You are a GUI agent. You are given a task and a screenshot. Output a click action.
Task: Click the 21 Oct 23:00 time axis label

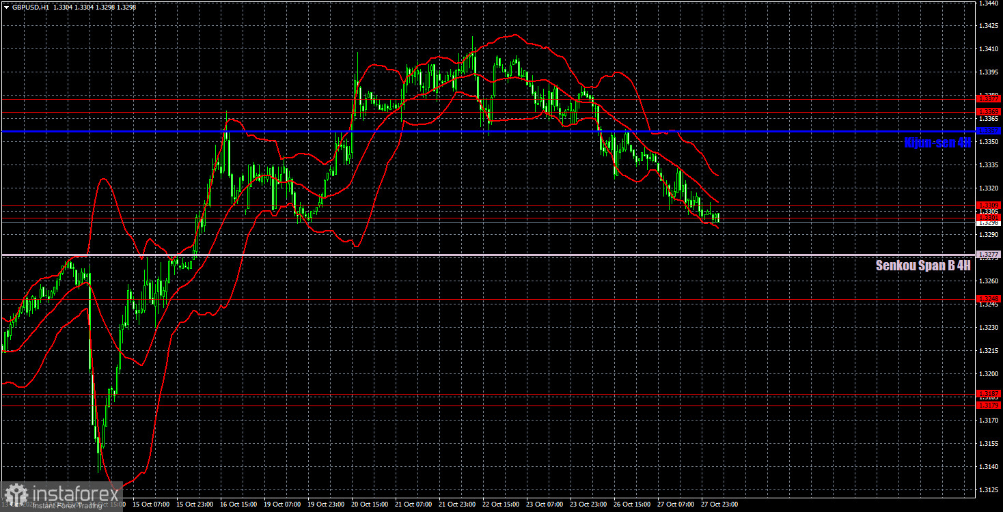[457, 504]
